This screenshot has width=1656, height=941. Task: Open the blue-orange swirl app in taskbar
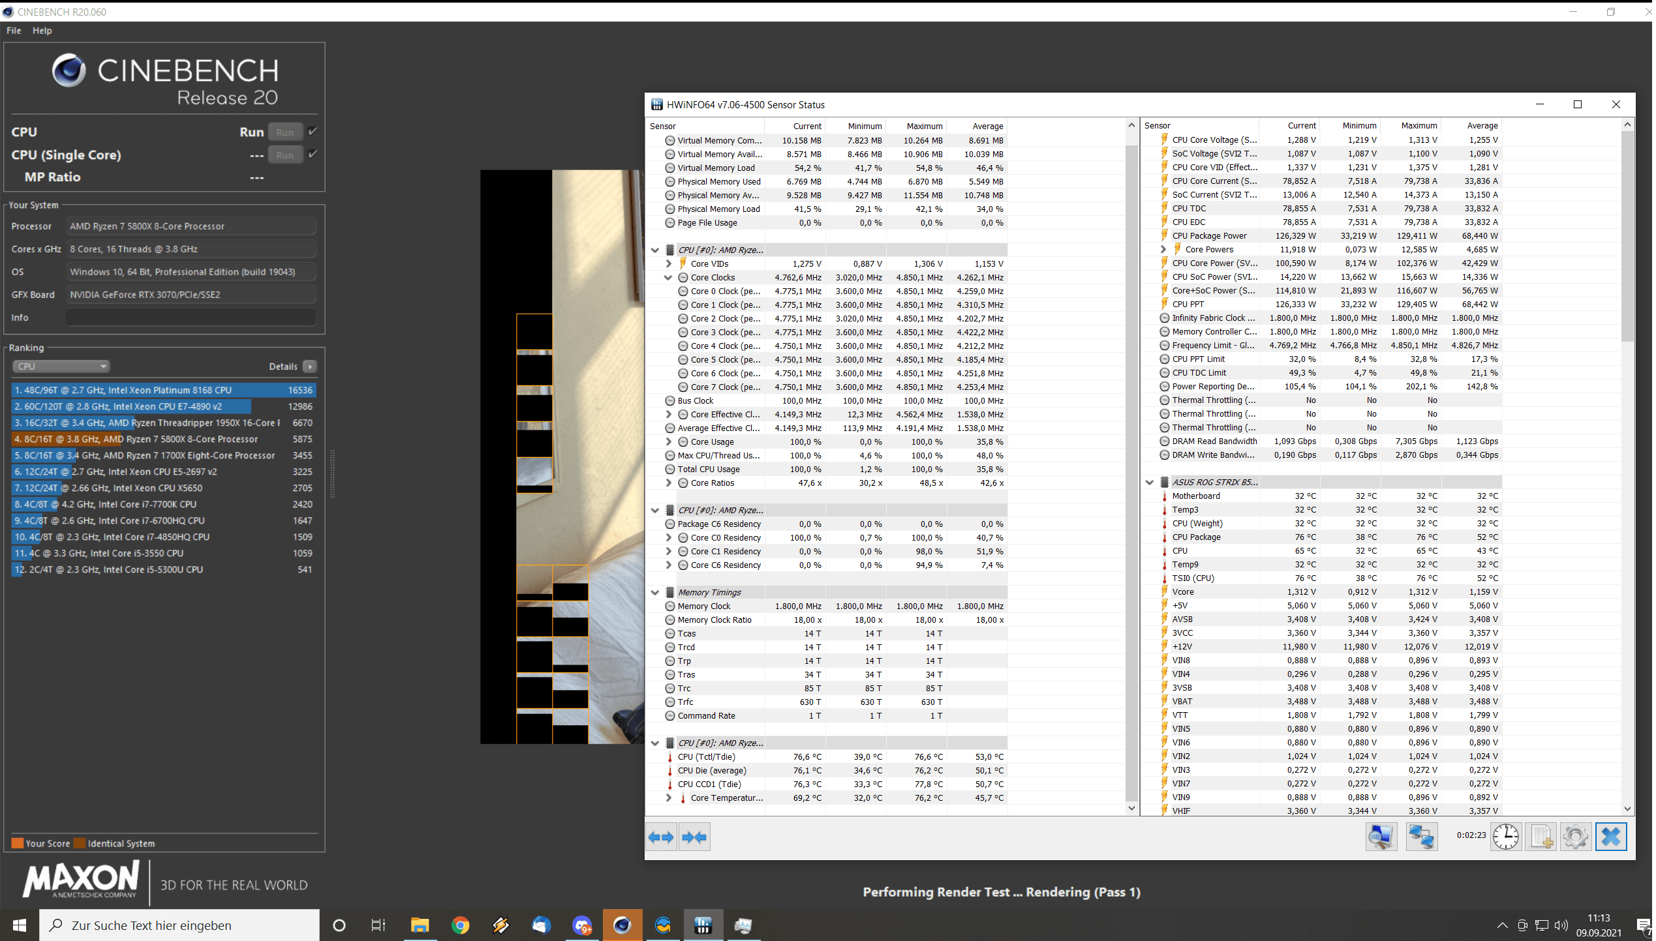[663, 925]
